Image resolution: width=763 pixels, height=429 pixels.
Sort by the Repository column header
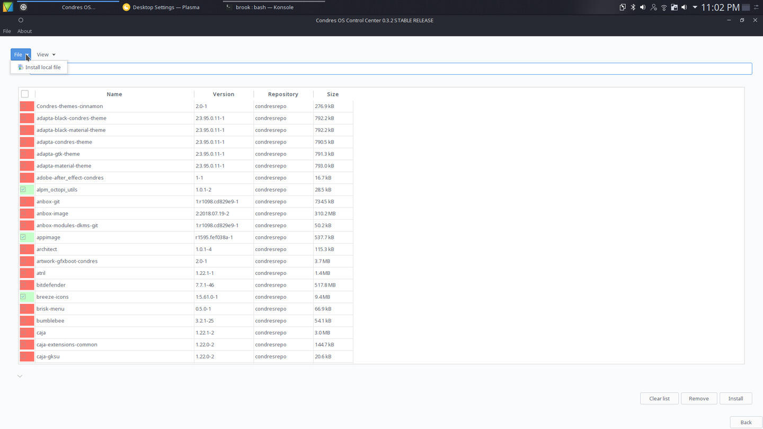coord(283,94)
